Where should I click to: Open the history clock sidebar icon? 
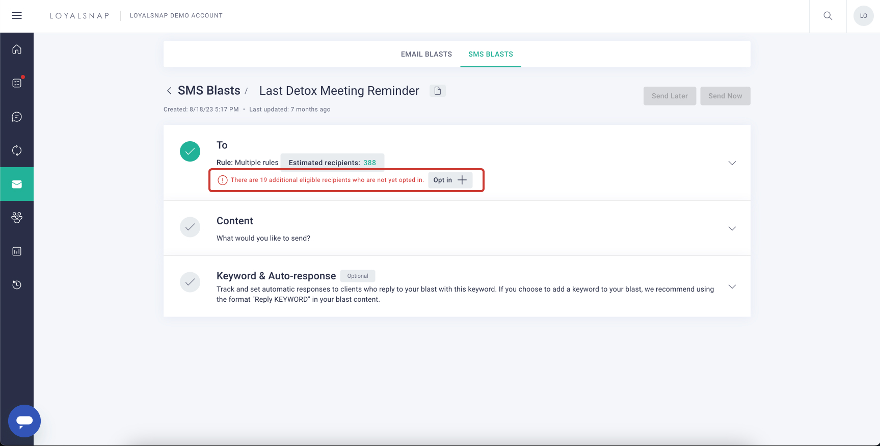17,285
